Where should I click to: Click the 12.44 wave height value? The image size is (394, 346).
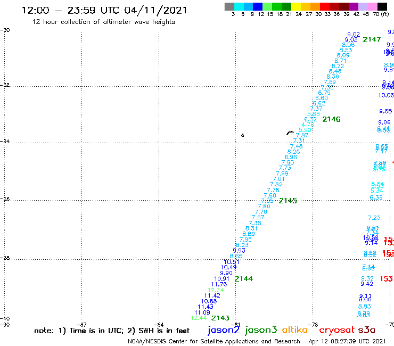point(199,318)
